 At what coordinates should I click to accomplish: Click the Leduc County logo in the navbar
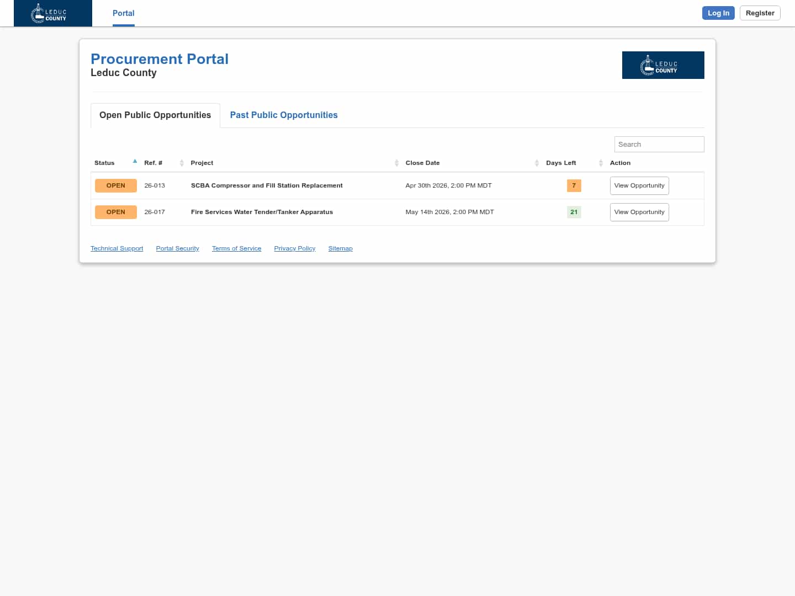52,13
